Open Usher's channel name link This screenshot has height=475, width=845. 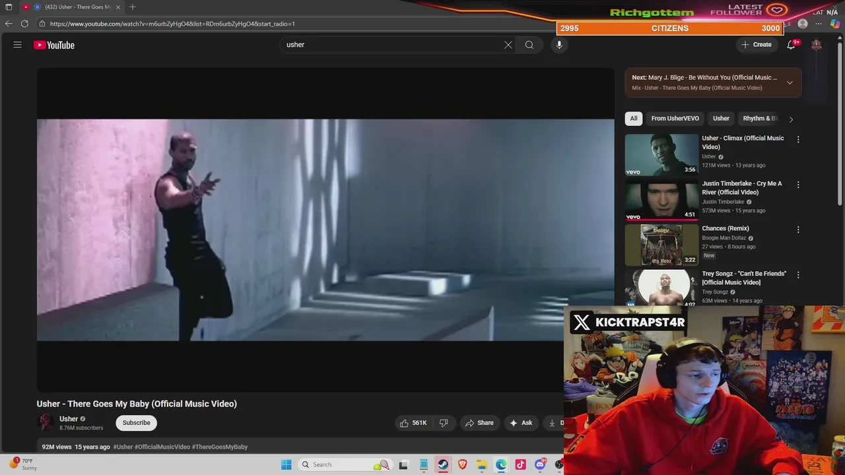[69, 419]
